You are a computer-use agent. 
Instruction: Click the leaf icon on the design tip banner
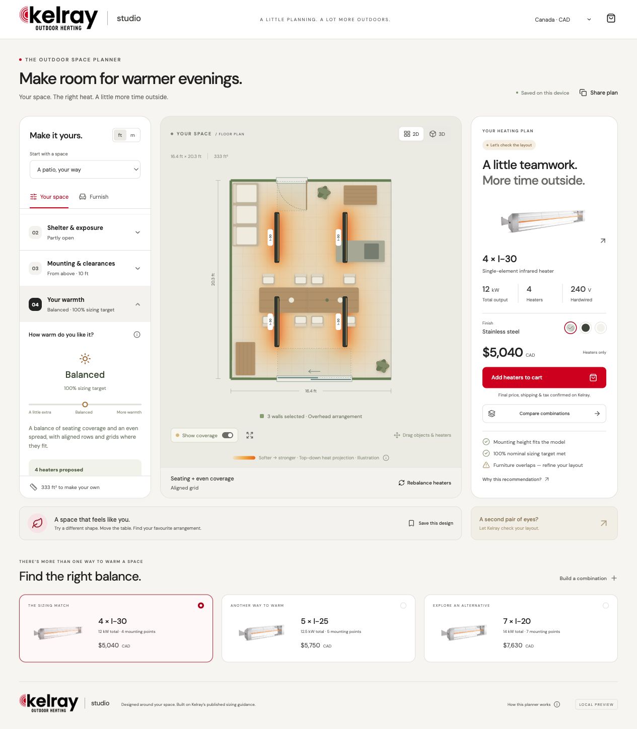tap(37, 523)
